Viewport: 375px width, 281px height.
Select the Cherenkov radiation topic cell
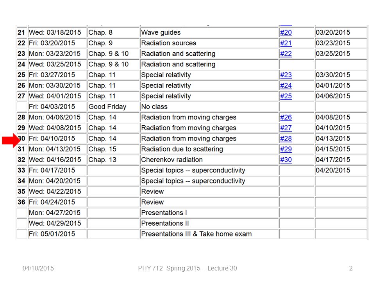(209, 160)
